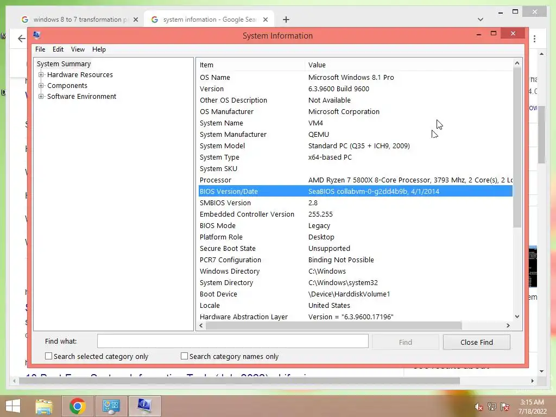
Task: Select the Hardware Abstraction Layer row
Action: [x=355, y=317]
